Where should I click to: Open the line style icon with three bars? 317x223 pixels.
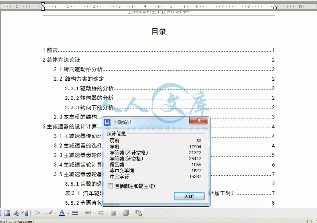pyautogui.click(x=75, y=213)
